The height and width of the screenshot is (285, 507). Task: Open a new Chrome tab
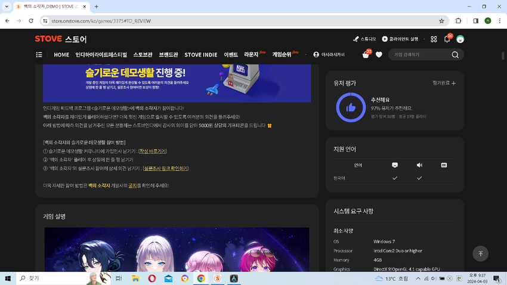tap(97, 7)
